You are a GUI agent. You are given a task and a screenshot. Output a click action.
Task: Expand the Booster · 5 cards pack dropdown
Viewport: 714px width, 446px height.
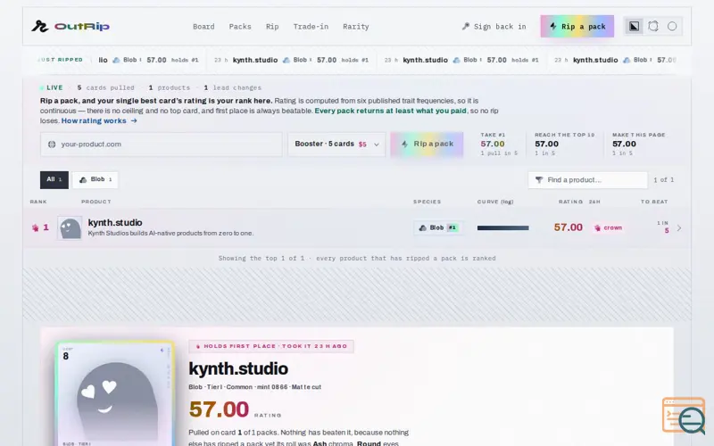pos(336,145)
